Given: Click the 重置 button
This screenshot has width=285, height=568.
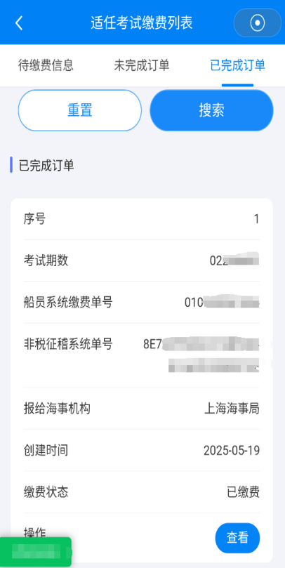Looking at the screenshot, I should 79,110.
